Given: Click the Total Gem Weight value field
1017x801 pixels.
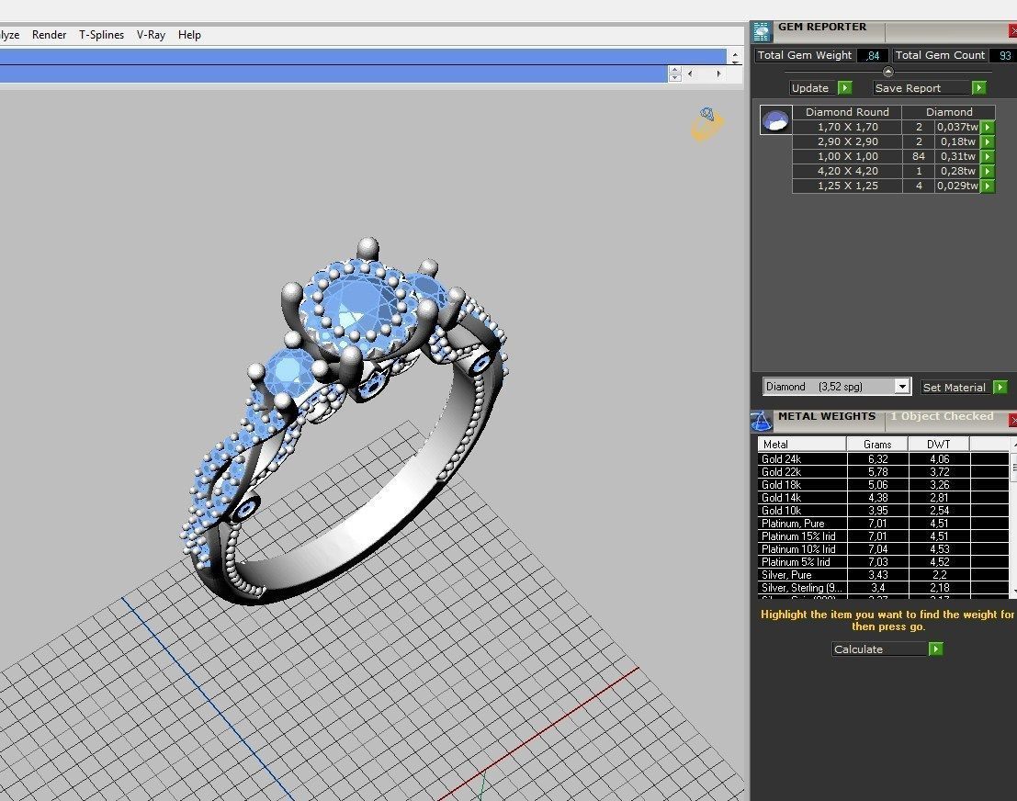Looking at the screenshot, I should (873, 56).
